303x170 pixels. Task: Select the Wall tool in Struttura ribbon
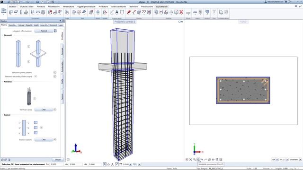(x=11, y=12)
